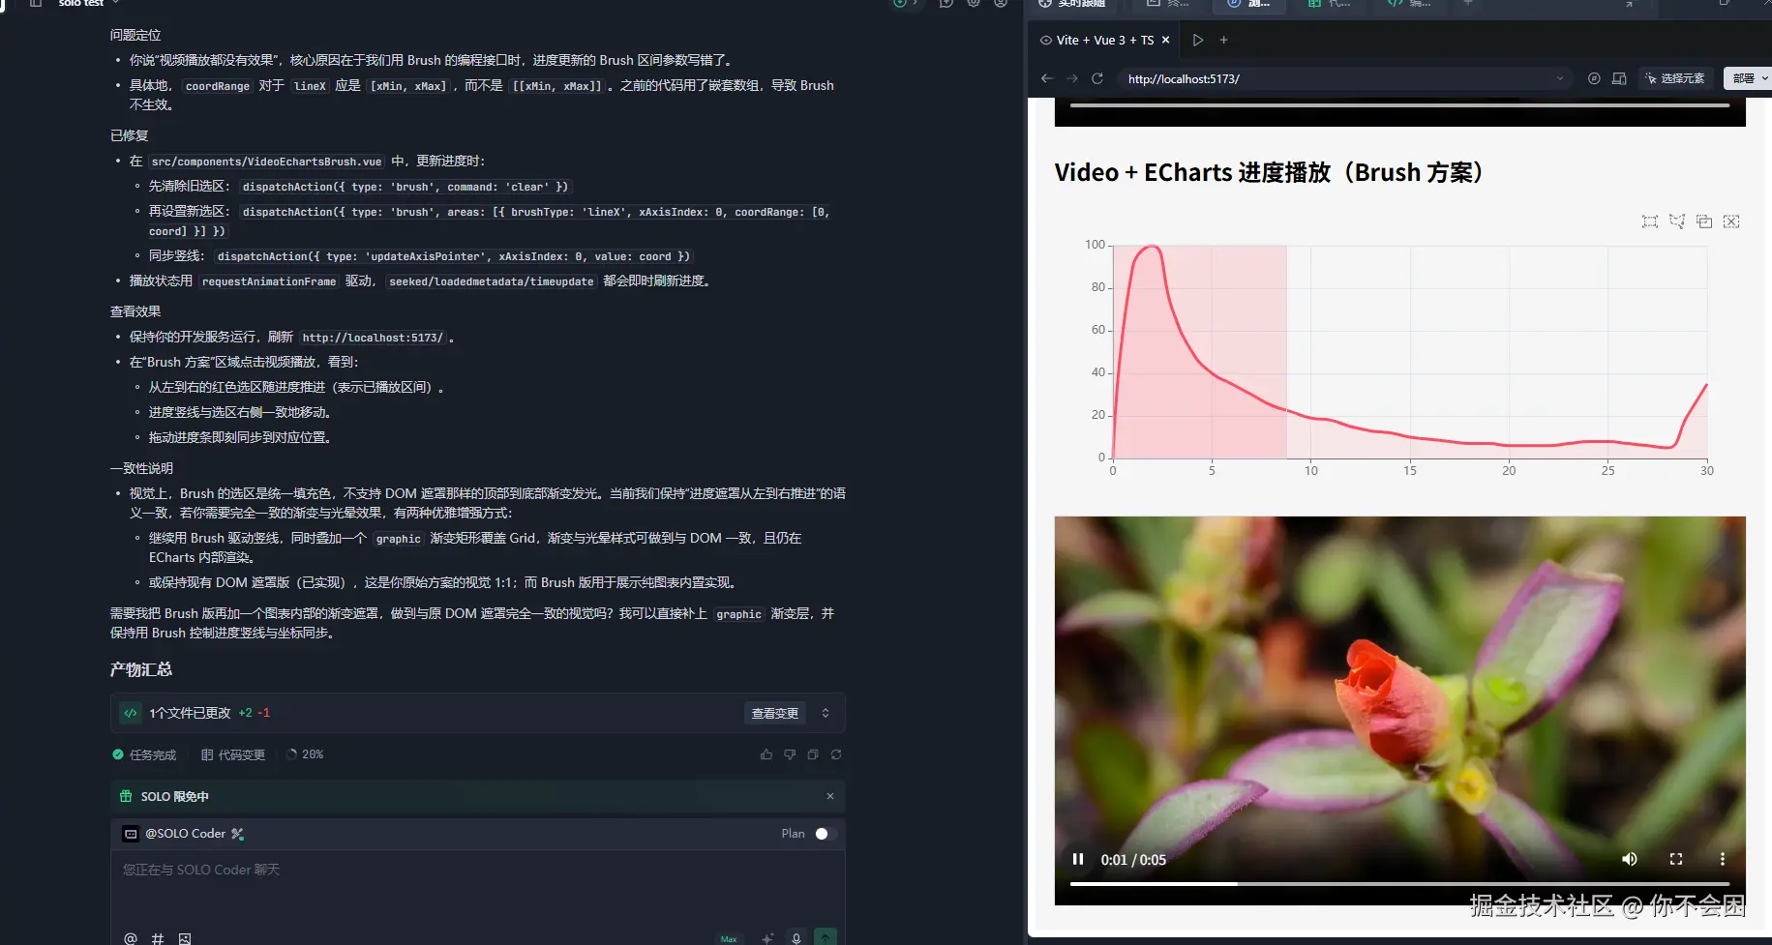Select the rectangle brush tool above chart
The image size is (1772, 945).
pos(1650,221)
